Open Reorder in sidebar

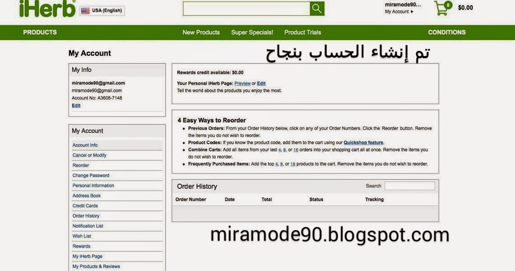pos(81,166)
